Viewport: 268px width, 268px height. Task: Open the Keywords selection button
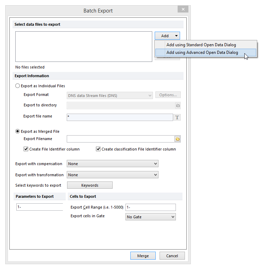tap(90, 185)
